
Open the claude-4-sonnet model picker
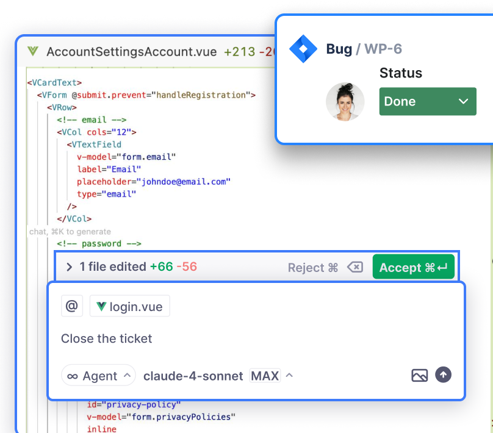pos(193,376)
